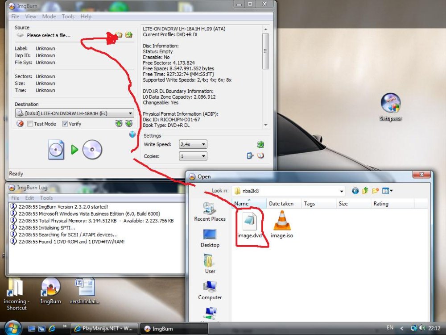The image size is (446, 335).
Task: Switch to ImgBurn taskbar button
Action: 174,328
